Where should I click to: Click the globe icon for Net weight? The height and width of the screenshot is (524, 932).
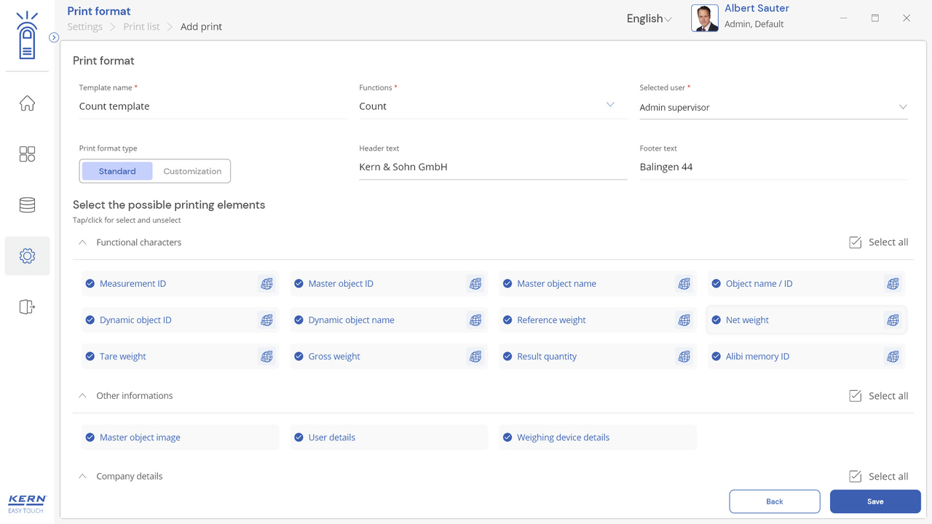pyautogui.click(x=893, y=320)
